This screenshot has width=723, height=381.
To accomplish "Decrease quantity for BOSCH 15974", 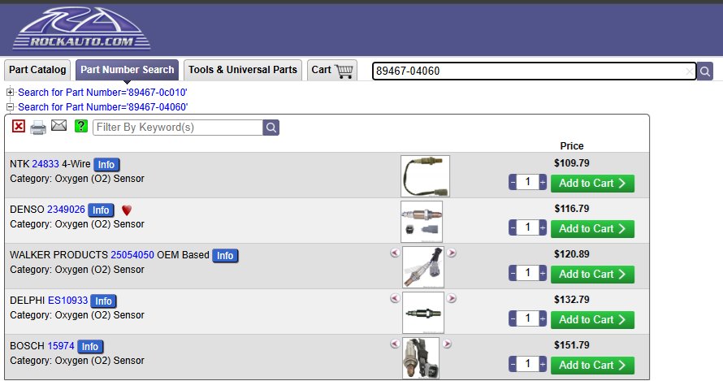I will tap(513, 364).
